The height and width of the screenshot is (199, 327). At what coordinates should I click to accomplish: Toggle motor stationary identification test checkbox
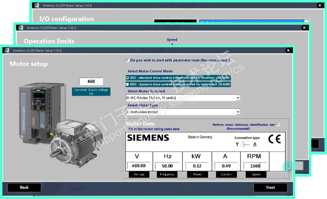click(x=277, y=125)
